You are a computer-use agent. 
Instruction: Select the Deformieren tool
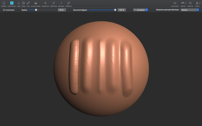(12, 3)
